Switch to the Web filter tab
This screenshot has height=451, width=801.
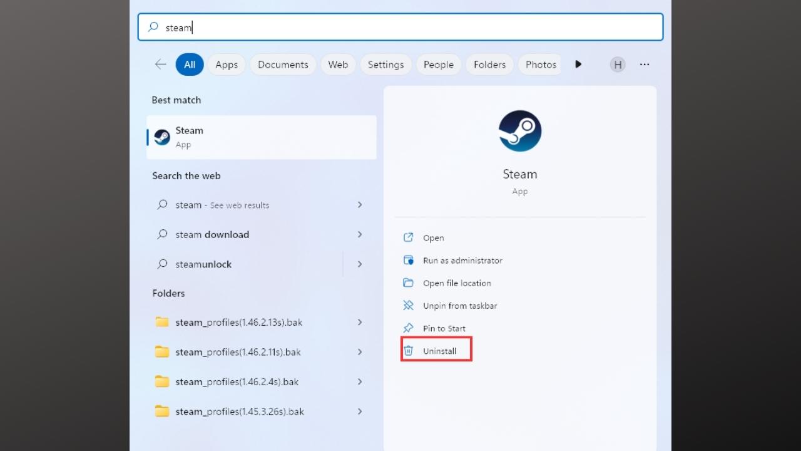(338, 65)
